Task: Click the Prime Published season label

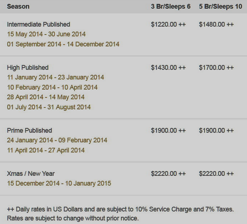Action: (30, 131)
